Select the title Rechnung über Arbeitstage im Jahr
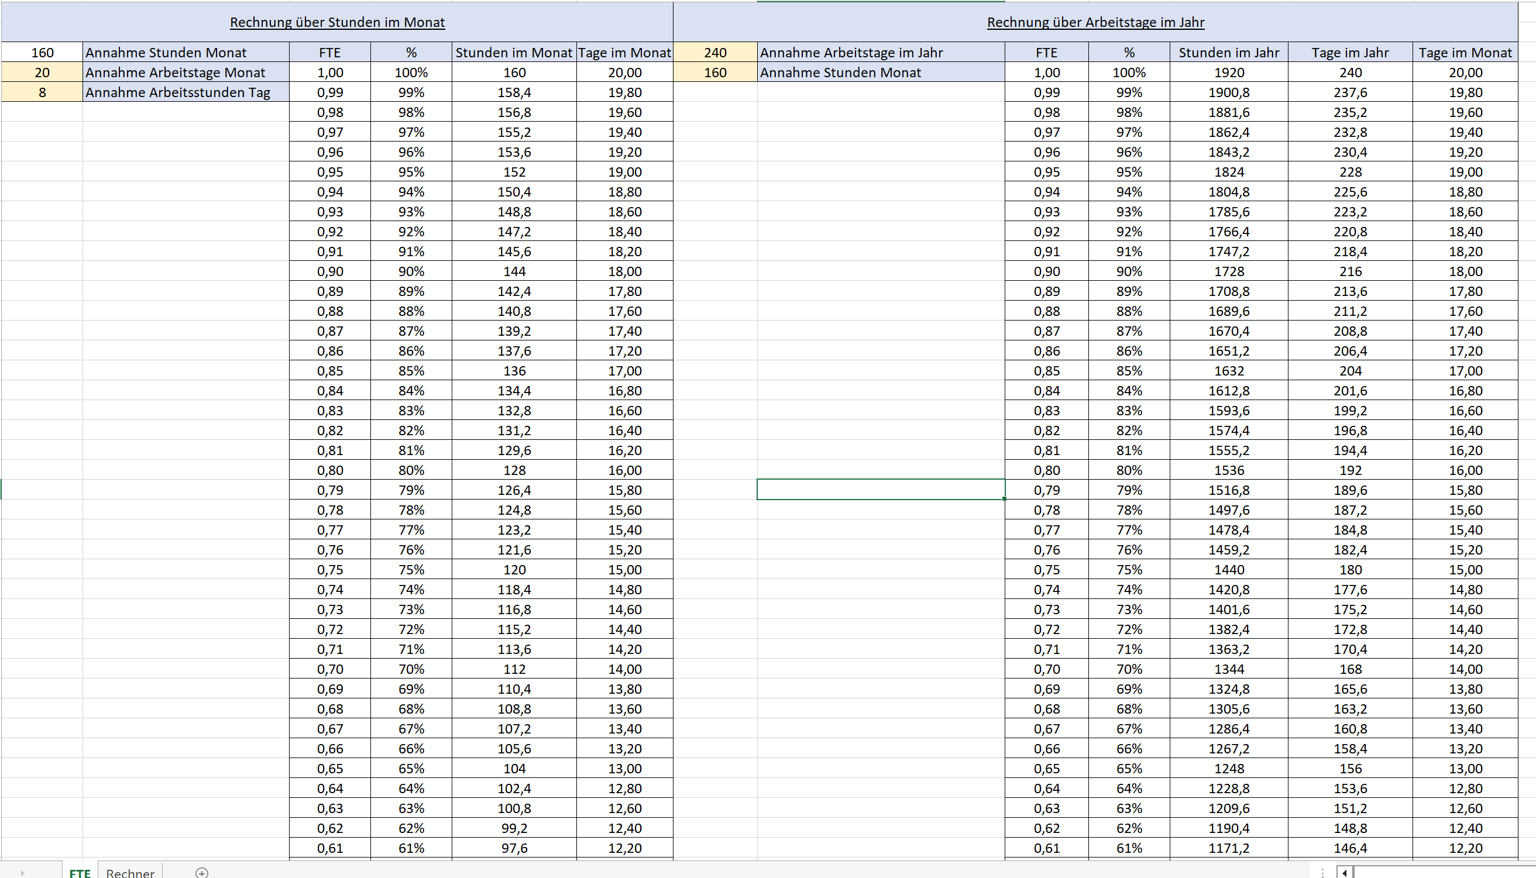1536x878 pixels. pyautogui.click(x=1095, y=22)
